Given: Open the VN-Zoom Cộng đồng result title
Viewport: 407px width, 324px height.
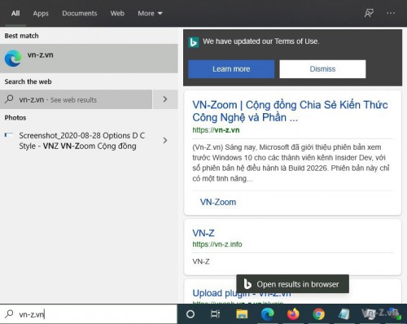Looking at the screenshot, I should 290,111.
